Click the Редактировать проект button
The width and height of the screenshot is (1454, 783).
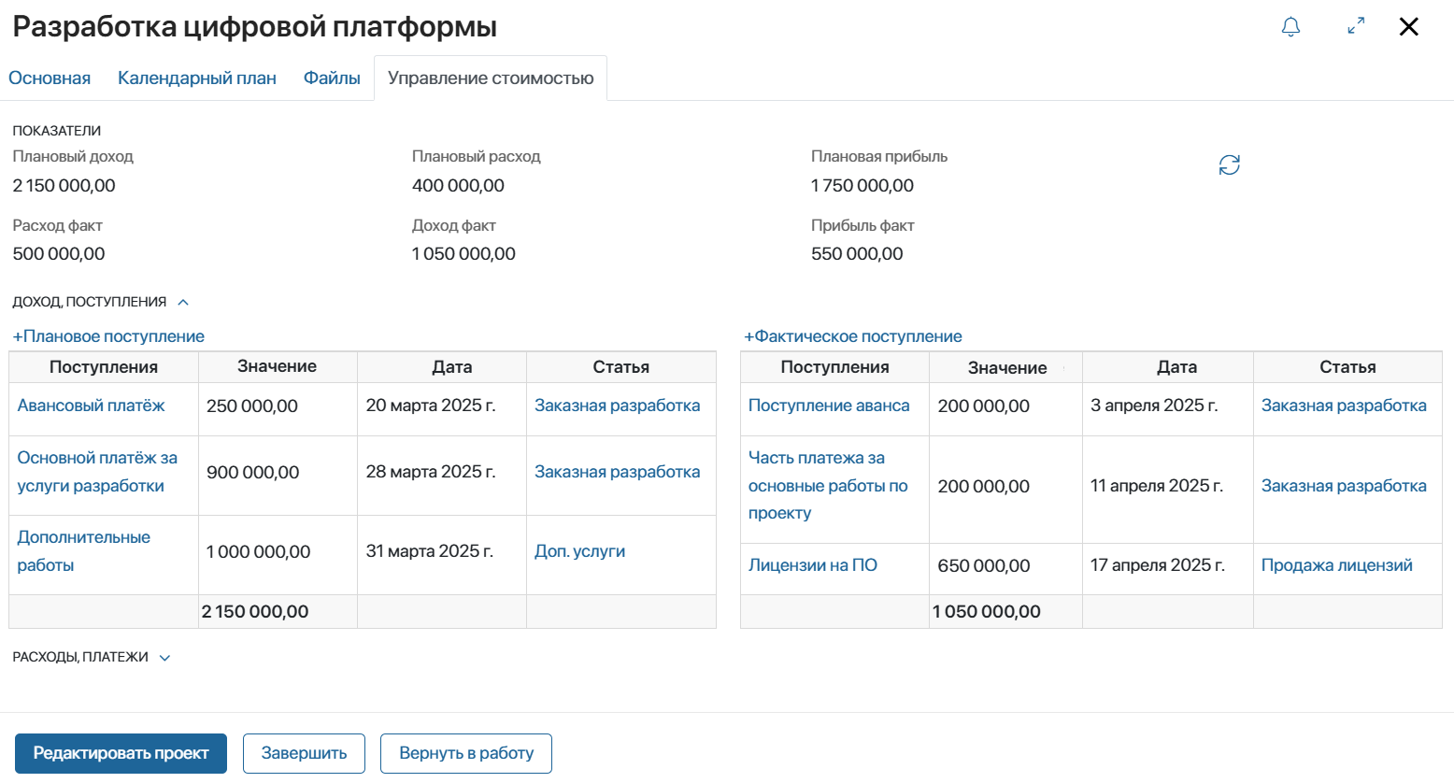[120, 753]
